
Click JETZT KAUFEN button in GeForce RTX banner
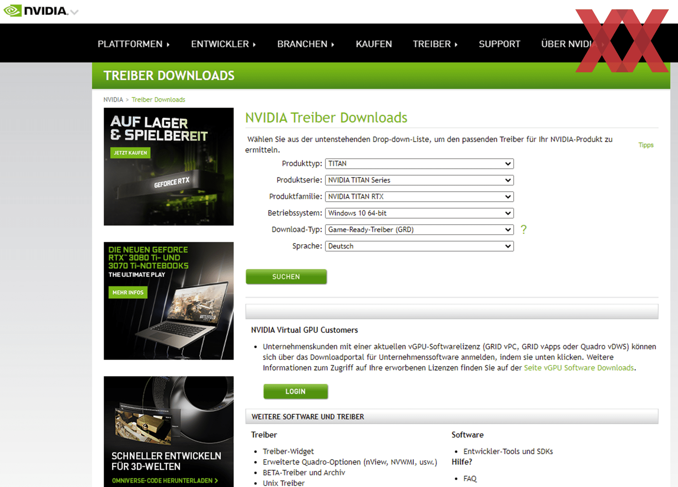[x=130, y=153]
